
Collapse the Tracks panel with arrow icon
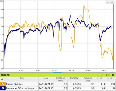point(101,75)
